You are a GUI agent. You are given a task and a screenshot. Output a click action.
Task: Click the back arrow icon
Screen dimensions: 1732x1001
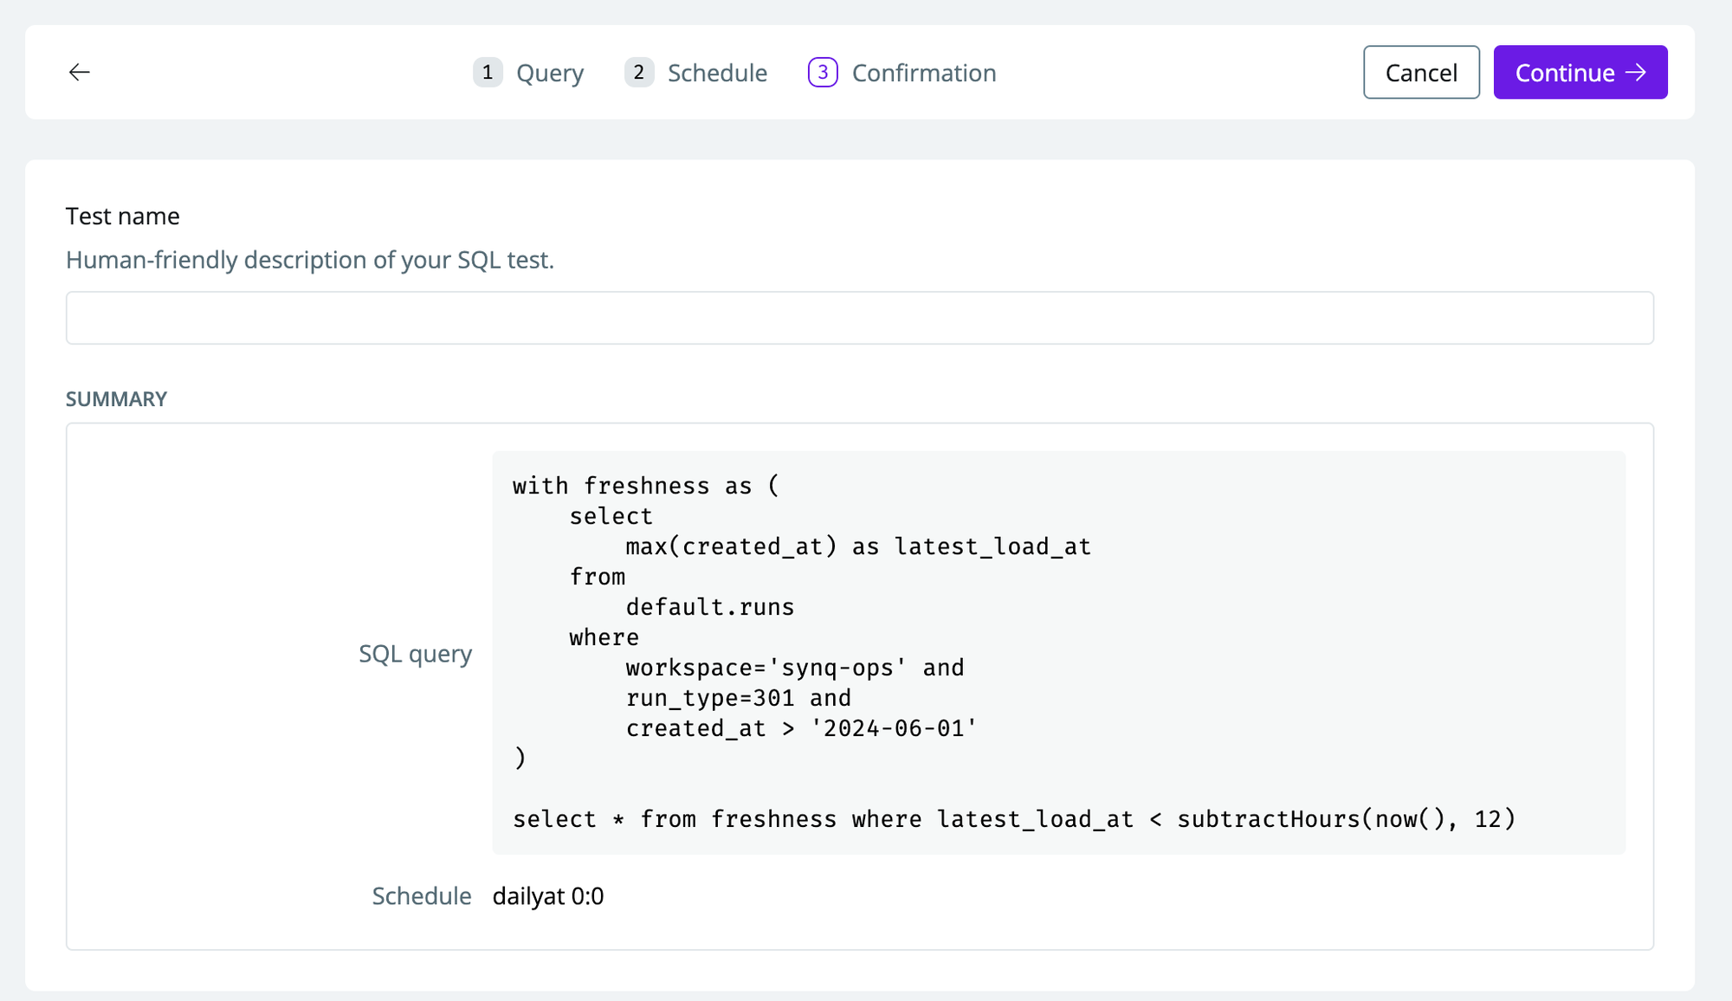coord(79,72)
